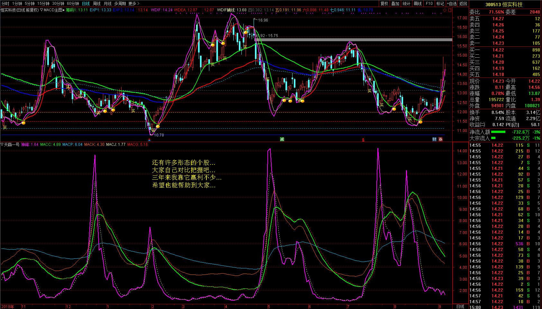Click the 神峰: 1.64 indicator value
Screen dimensions: 542x309
[x=30, y=145]
